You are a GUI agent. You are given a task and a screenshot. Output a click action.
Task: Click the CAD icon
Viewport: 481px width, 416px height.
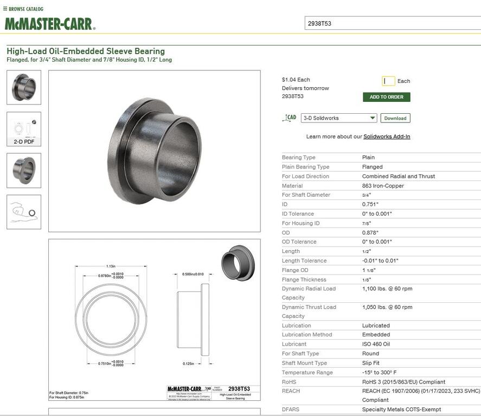click(289, 118)
